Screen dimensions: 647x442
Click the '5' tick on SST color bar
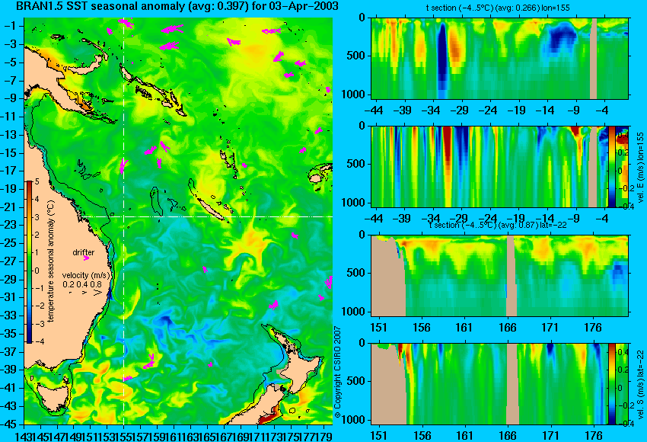37,181
